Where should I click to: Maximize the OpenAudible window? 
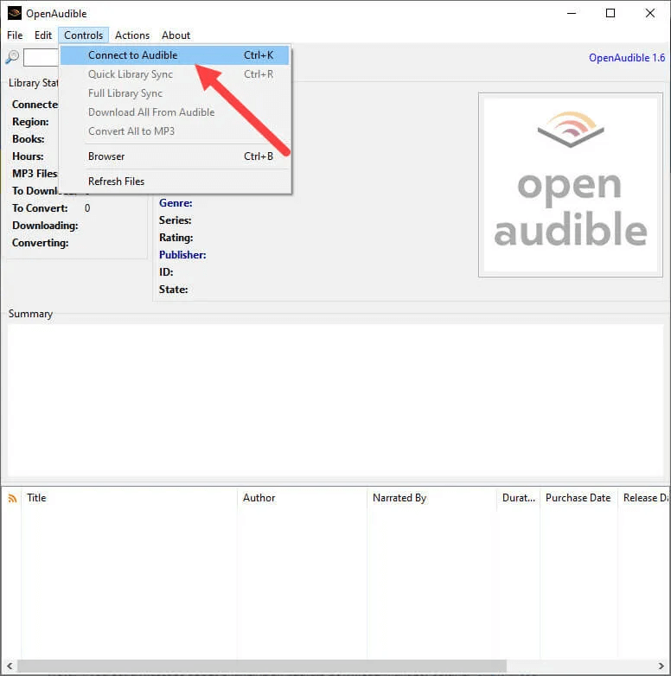(610, 13)
